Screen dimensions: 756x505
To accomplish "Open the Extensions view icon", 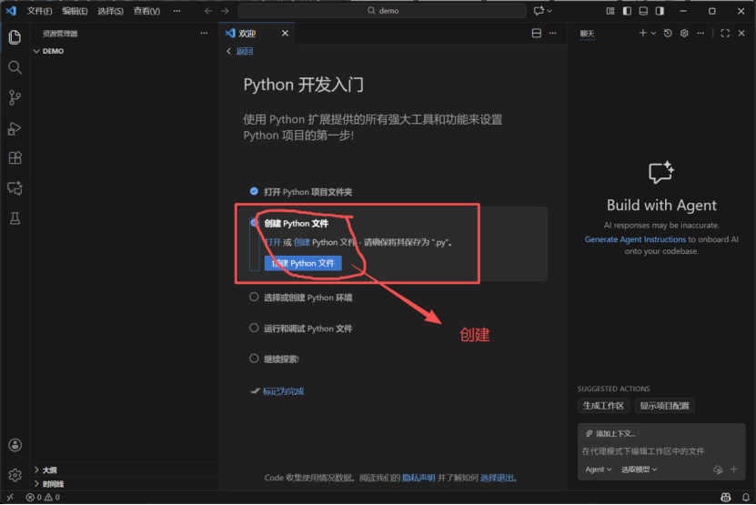I will 15,158.
